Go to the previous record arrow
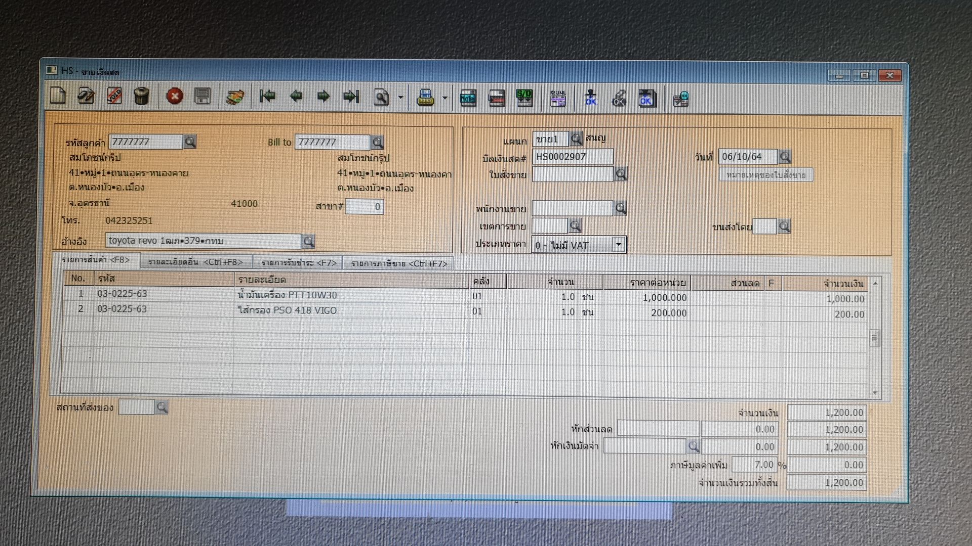Image resolution: width=972 pixels, height=546 pixels. coord(296,96)
